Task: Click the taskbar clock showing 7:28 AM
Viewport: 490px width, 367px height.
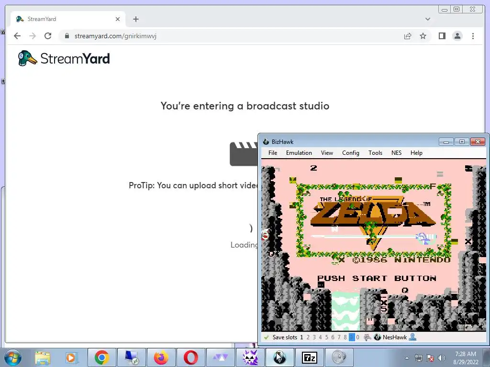Action: tap(466, 358)
